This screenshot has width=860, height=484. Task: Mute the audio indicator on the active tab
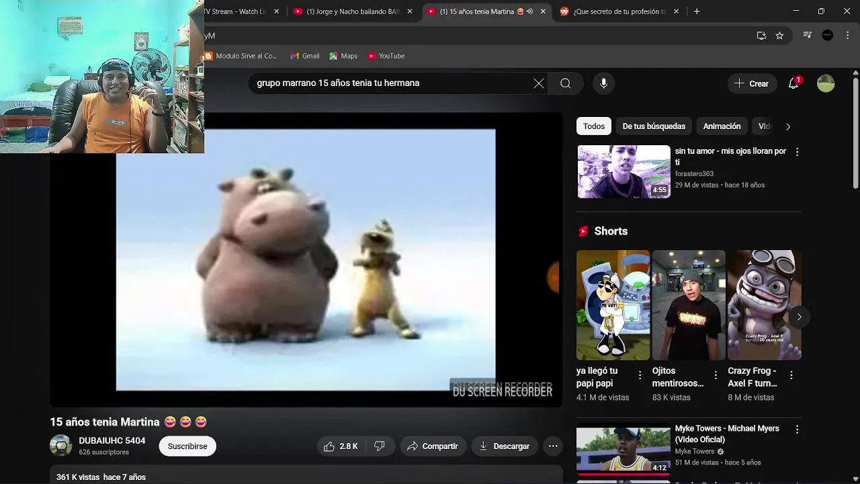[x=529, y=11]
